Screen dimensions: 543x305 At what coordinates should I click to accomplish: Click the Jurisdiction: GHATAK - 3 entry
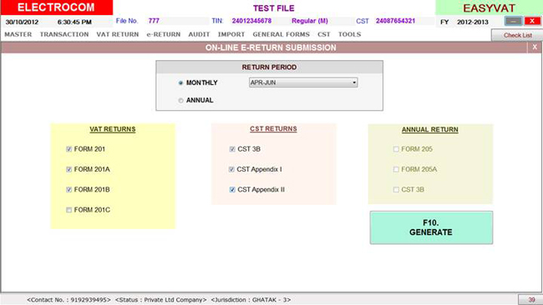click(x=251, y=300)
